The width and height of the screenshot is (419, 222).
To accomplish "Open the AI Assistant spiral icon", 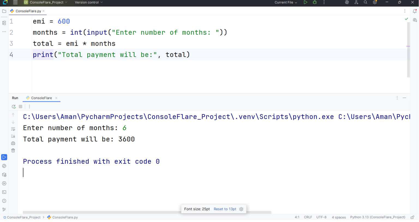I will click(x=347, y=2).
